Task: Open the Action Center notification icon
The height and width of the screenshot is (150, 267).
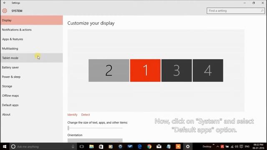Action: point(241,146)
